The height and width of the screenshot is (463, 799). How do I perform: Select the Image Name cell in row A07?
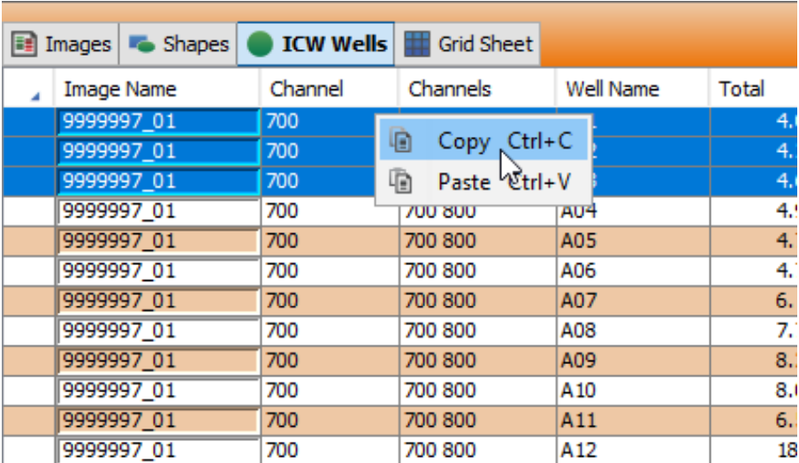click(158, 300)
